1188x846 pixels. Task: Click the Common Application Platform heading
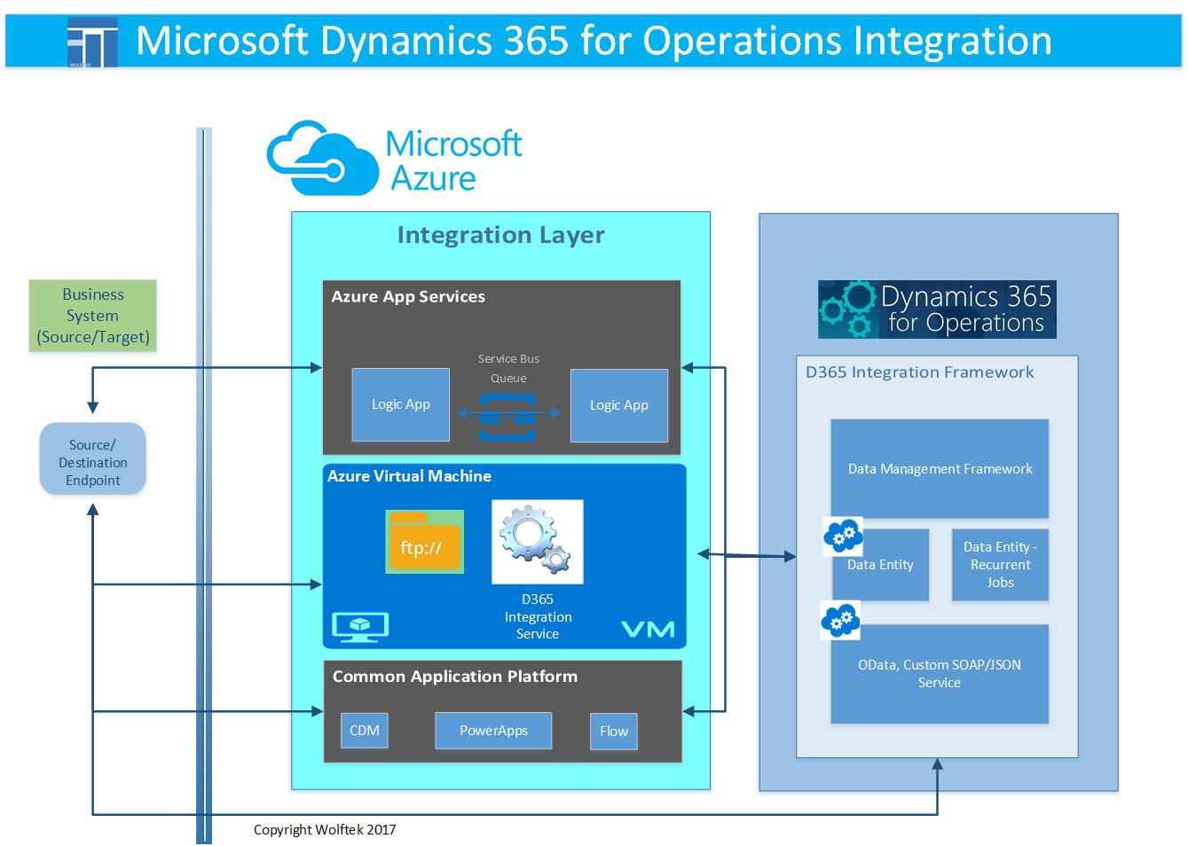[x=455, y=677]
